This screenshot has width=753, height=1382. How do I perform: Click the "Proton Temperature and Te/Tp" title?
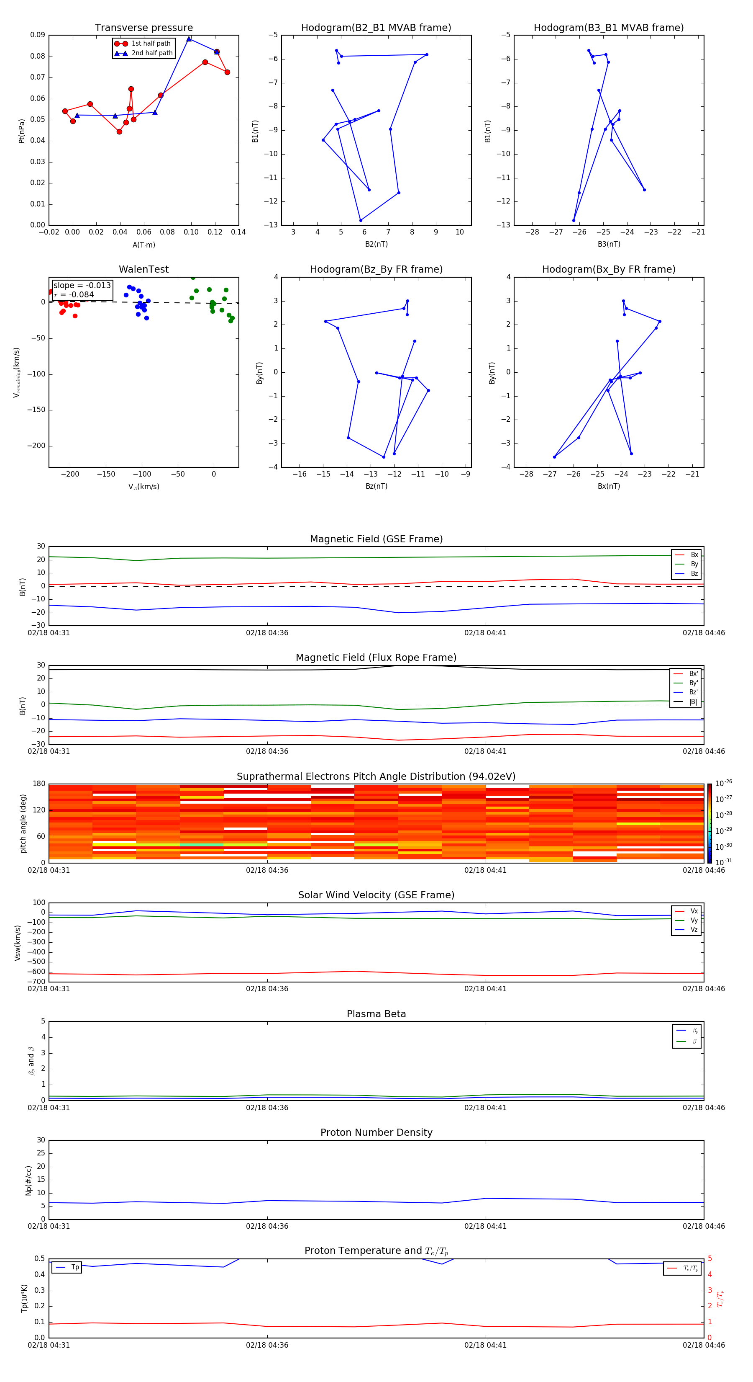pyautogui.click(x=376, y=1251)
